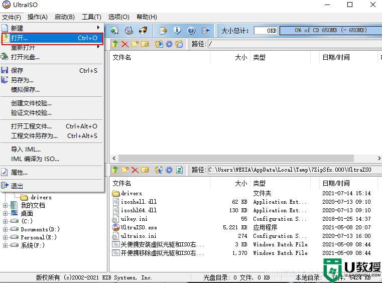Viewport: 382px width, 283px height.
Task: Click the UltraISO app icon in the title bar
Action: pos(7,5)
